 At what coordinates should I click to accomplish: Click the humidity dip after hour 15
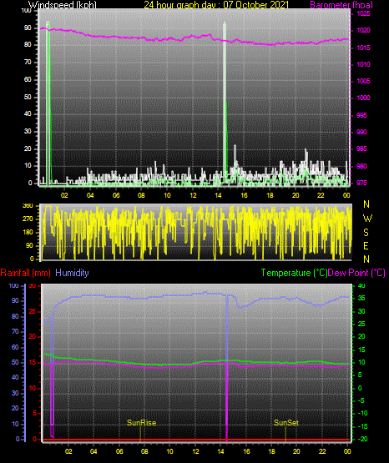240,306
